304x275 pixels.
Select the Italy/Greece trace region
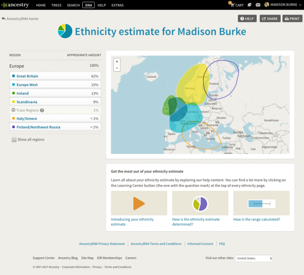click(x=55, y=118)
